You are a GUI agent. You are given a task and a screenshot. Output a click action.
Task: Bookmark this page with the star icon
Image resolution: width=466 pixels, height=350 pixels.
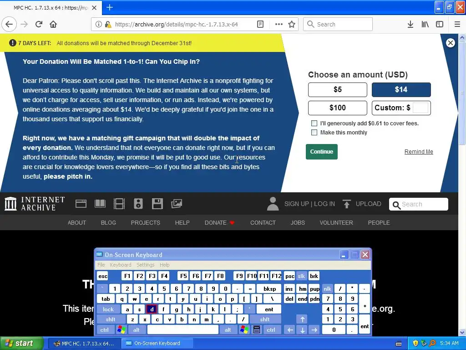tap(292, 25)
